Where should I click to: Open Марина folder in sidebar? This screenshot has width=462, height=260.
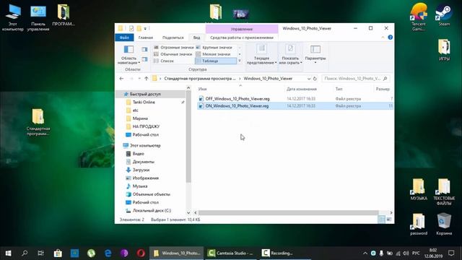[140, 118]
